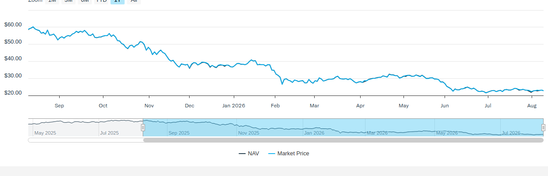Click the Jun x-axis label

(445, 106)
